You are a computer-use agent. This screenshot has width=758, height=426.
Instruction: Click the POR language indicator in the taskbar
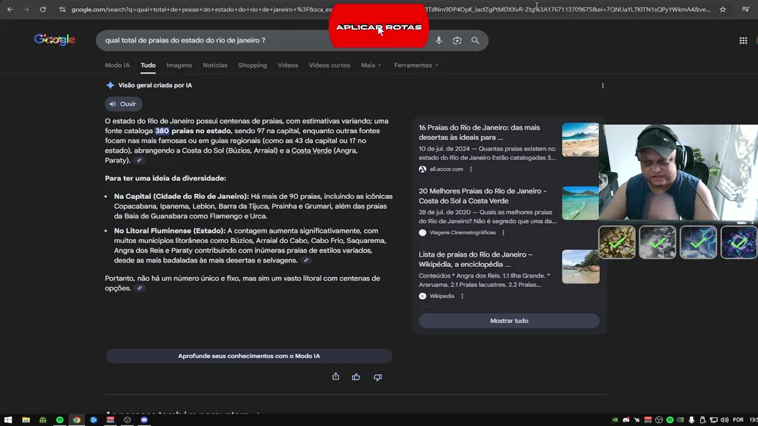click(738, 420)
